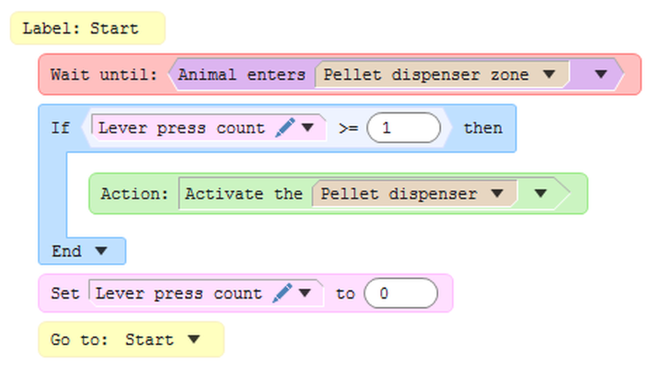Open the Activate action type dropdown arrow
Screen dimensions: 667x380
541,194
